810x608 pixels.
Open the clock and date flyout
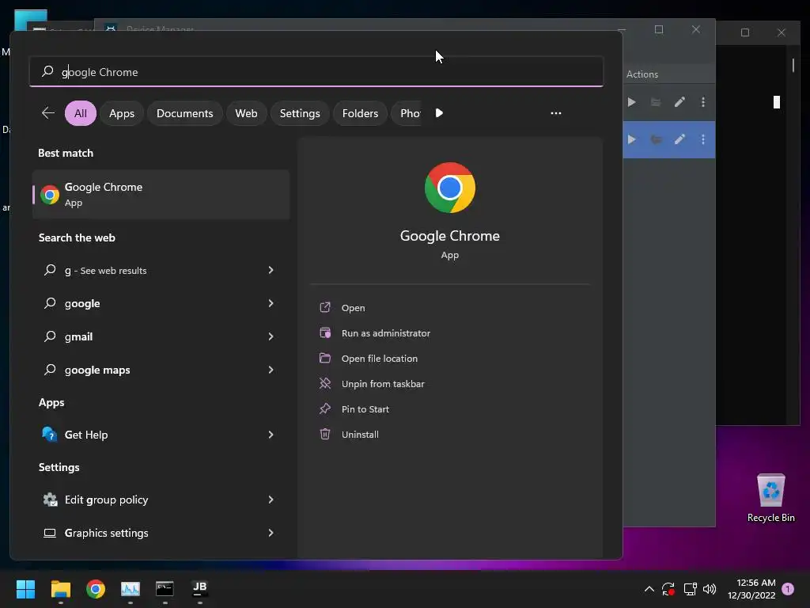751,589
